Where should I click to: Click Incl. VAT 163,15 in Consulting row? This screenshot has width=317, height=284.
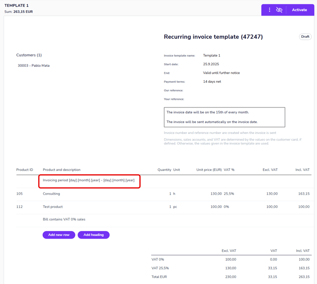tap(304, 194)
